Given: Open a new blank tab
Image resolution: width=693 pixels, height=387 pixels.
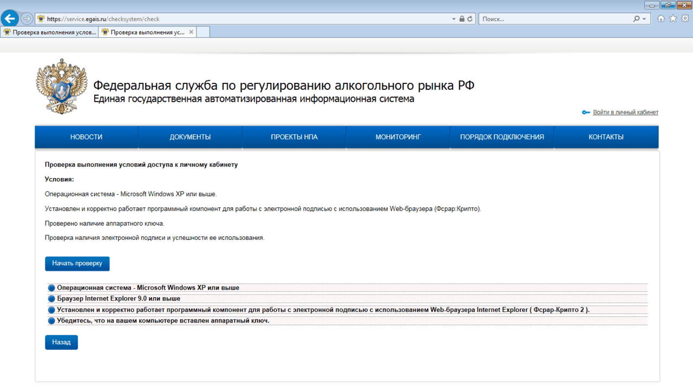Looking at the screenshot, I should pos(203,32).
